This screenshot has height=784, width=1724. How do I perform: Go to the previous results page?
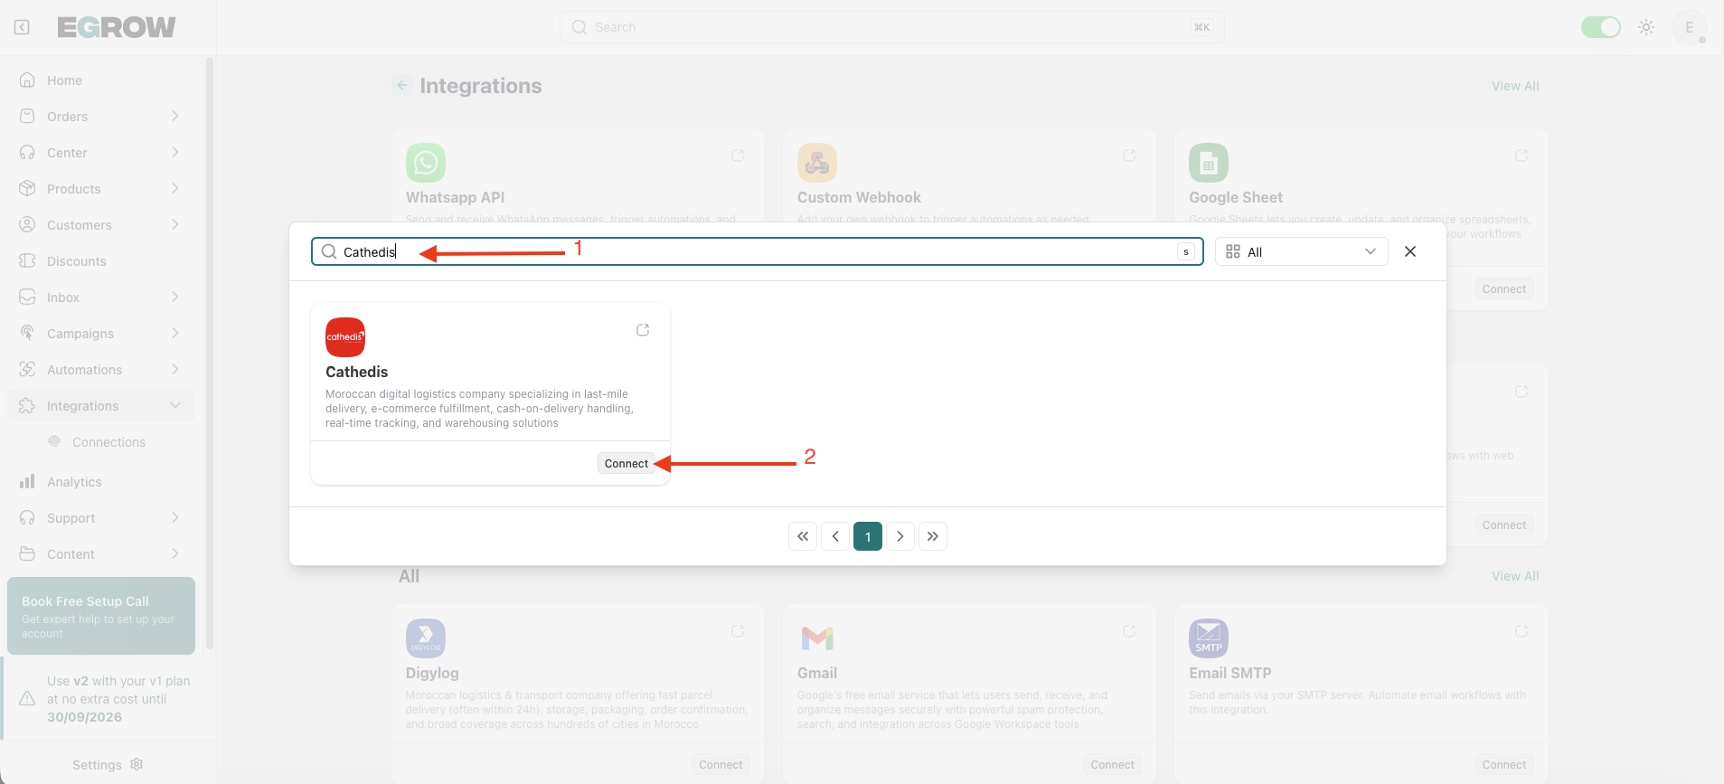click(x=835, y=536)
